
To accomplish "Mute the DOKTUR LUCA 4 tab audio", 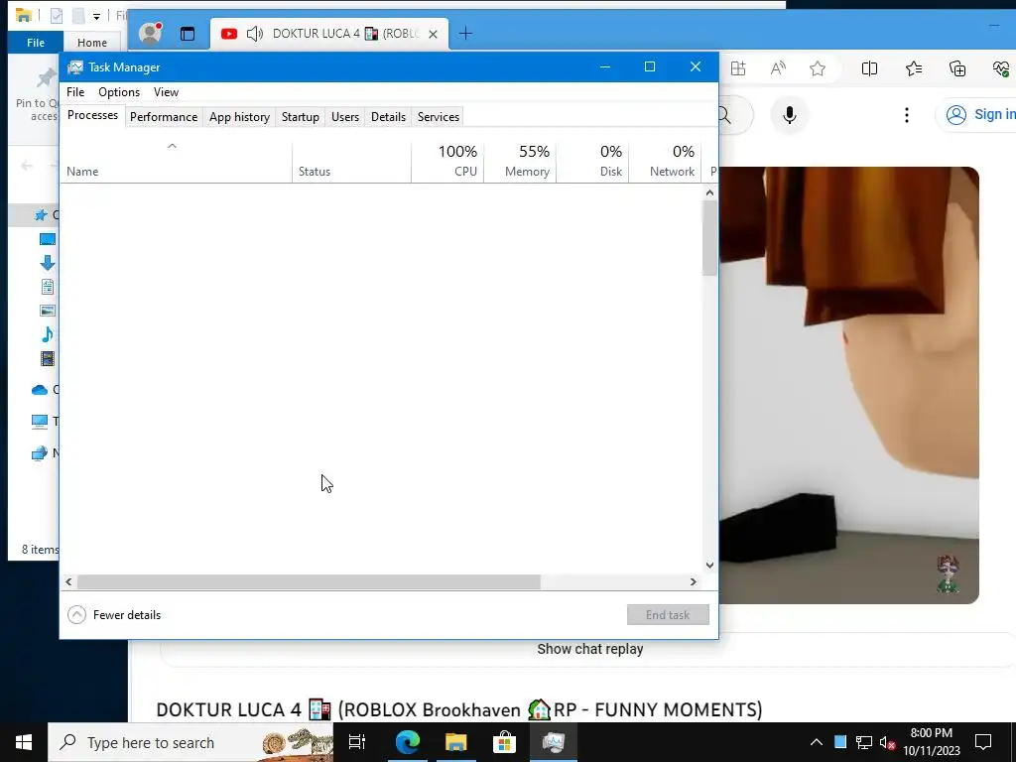I will [255, 34].
